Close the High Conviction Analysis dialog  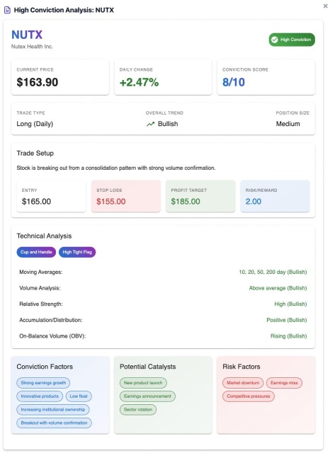tap(325, 6)
